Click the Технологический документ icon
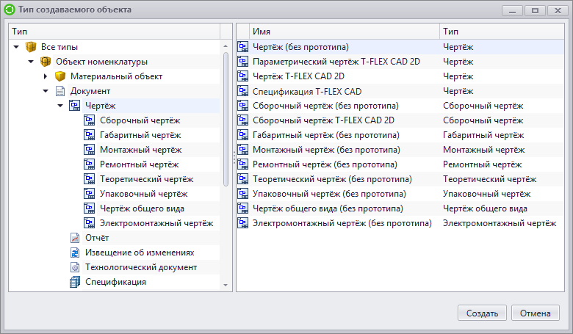Screen dimensions: 573x334 click(75, 267)
